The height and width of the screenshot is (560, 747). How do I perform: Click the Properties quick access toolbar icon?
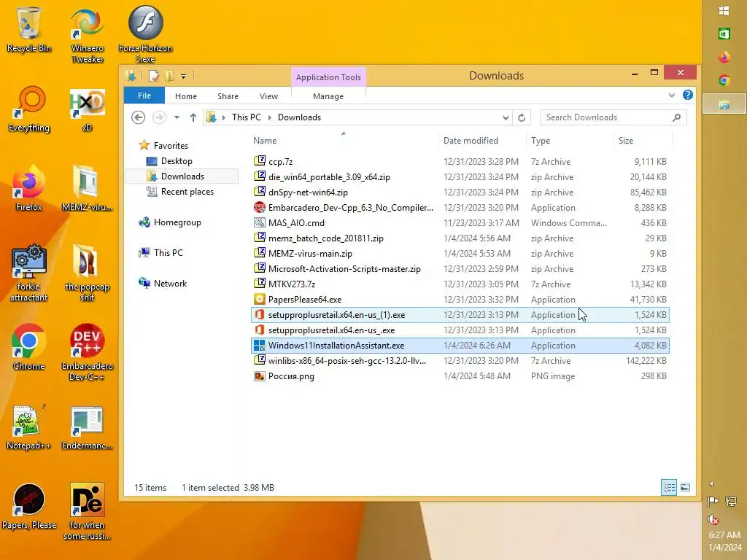153,76
